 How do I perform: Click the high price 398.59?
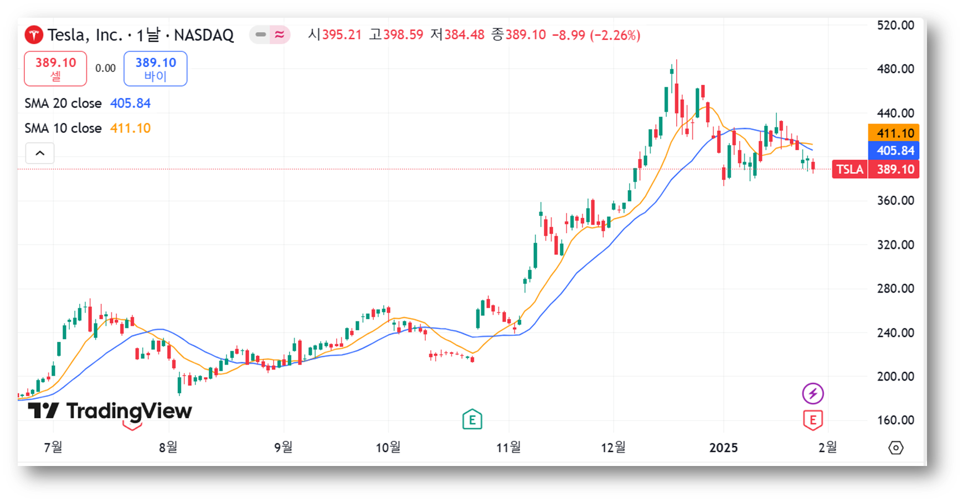pos(403,35)
